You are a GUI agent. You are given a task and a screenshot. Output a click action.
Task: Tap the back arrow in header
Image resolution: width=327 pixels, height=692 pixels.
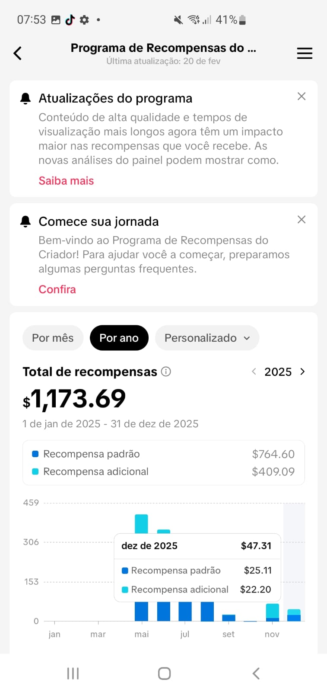click(x=18, y=53)
